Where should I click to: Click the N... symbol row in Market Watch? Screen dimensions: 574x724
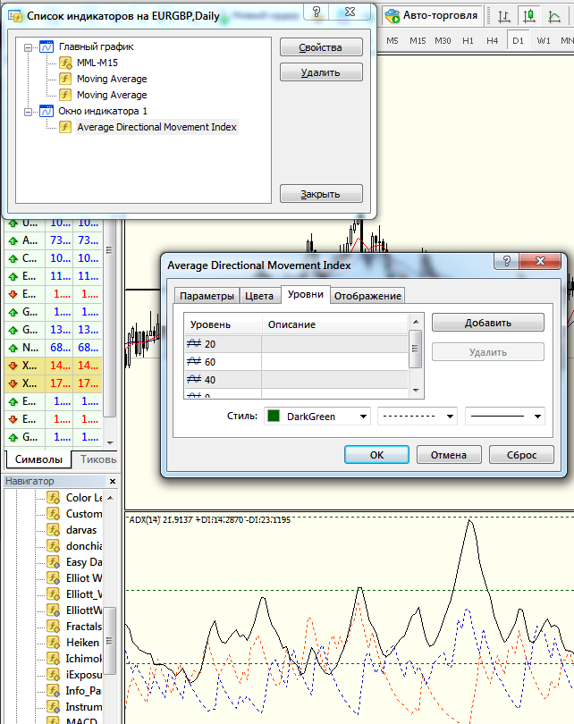pyautogui.click(x=53, y=348)
